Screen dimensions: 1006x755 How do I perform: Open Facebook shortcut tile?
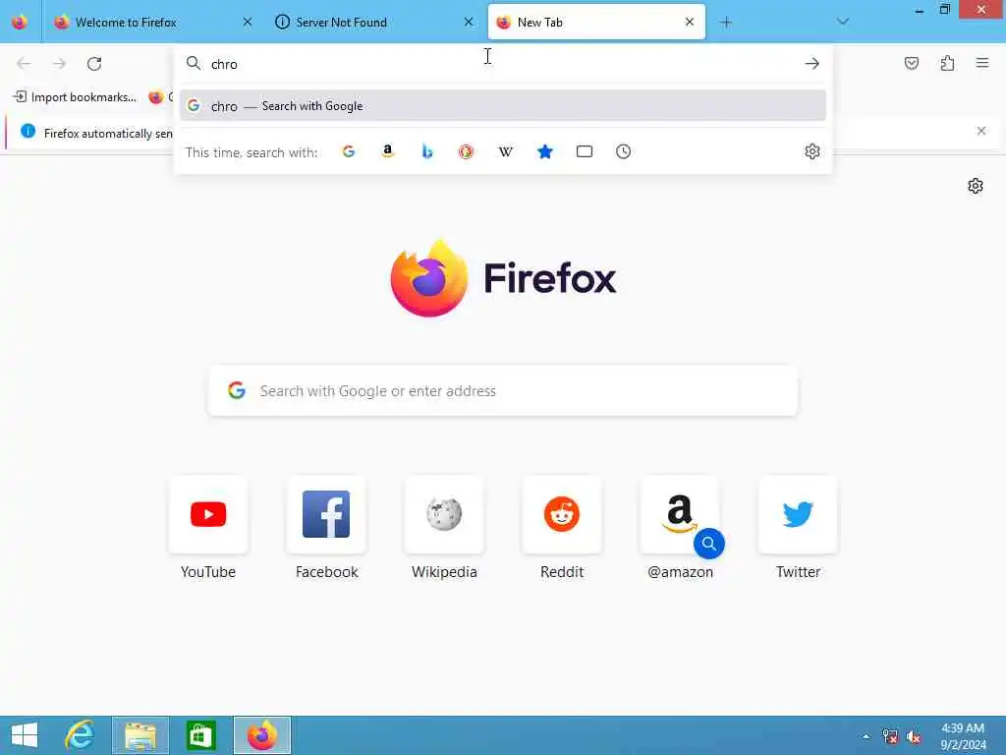click(326, 514)
